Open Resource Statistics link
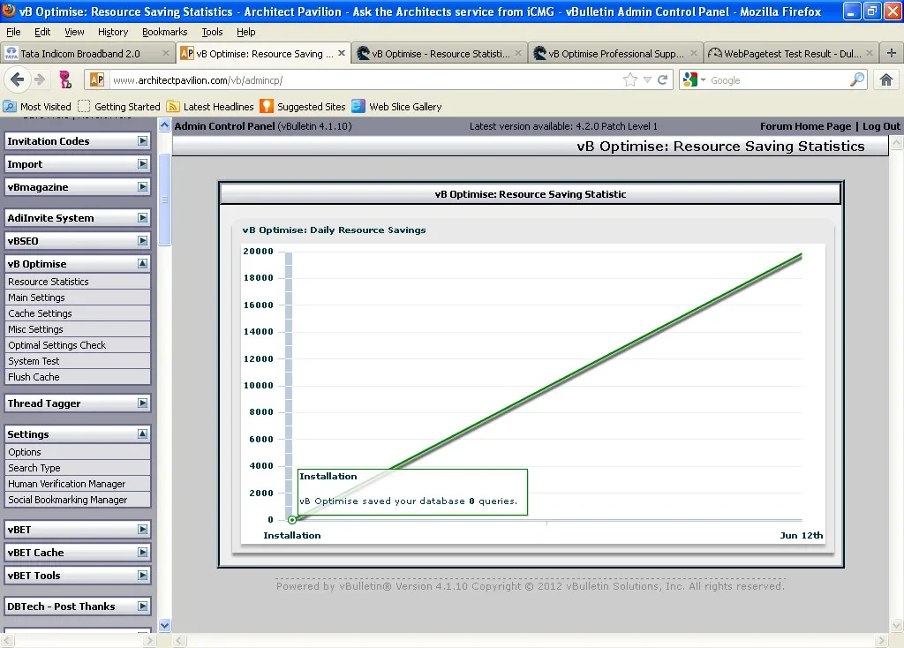The width and height of the screenshot is (904, 648). (49, 282)
